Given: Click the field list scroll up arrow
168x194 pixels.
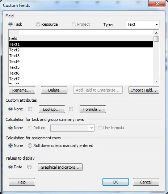Looking at the screenshot, I should [156, 33].
